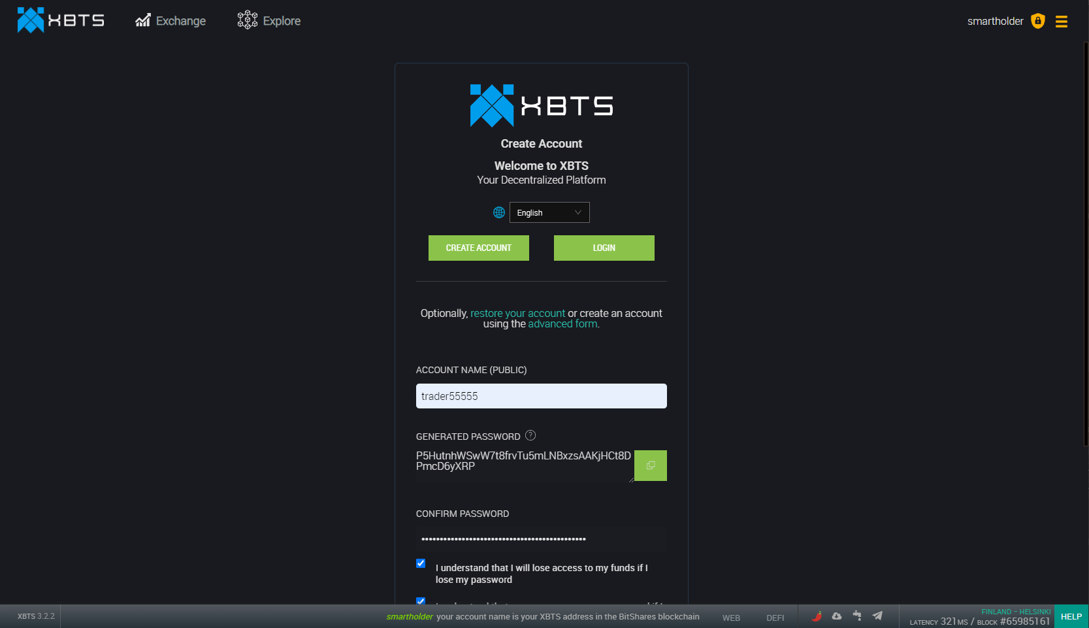The image size is (1089, 628).
Task: Click the cloud download icon
Action: click(x=837, y=616)
